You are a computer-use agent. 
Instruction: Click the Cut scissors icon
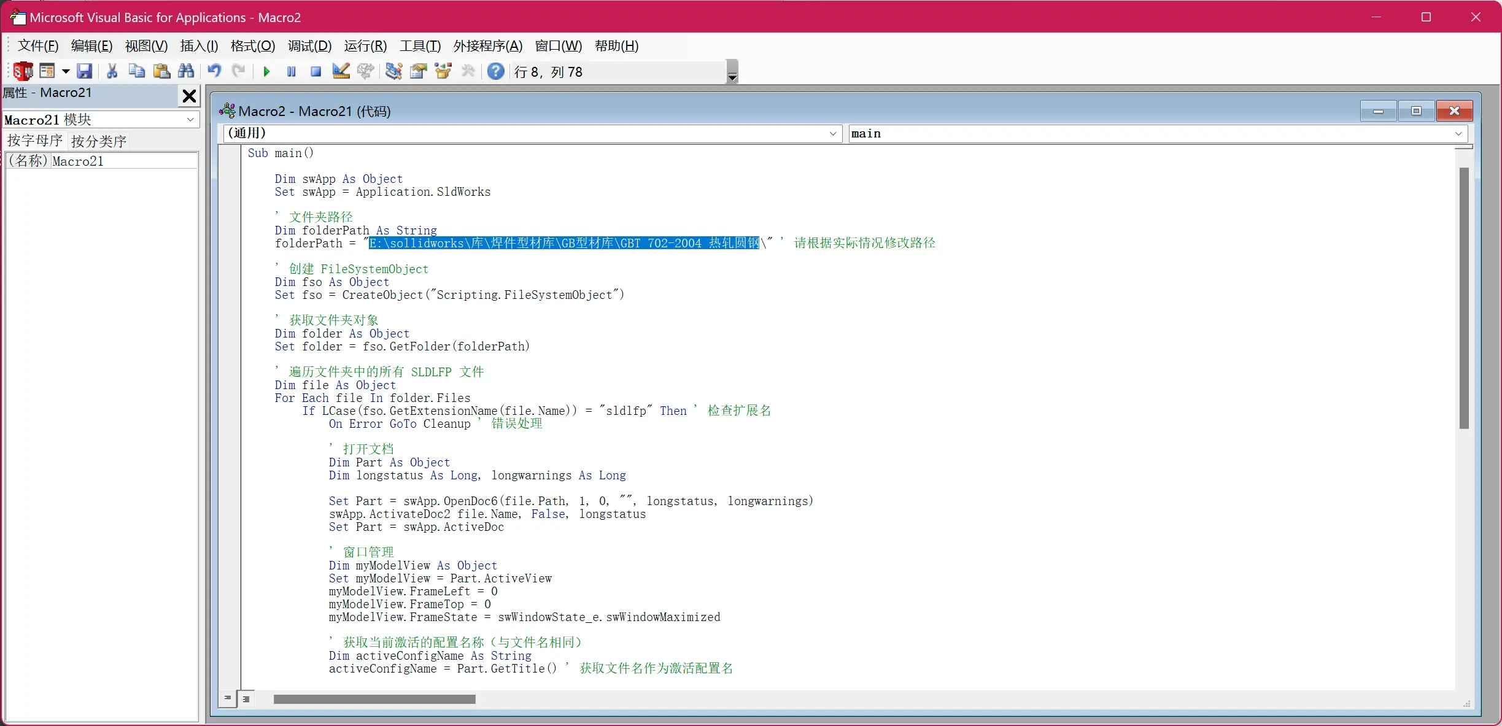[x=112, y=71]
